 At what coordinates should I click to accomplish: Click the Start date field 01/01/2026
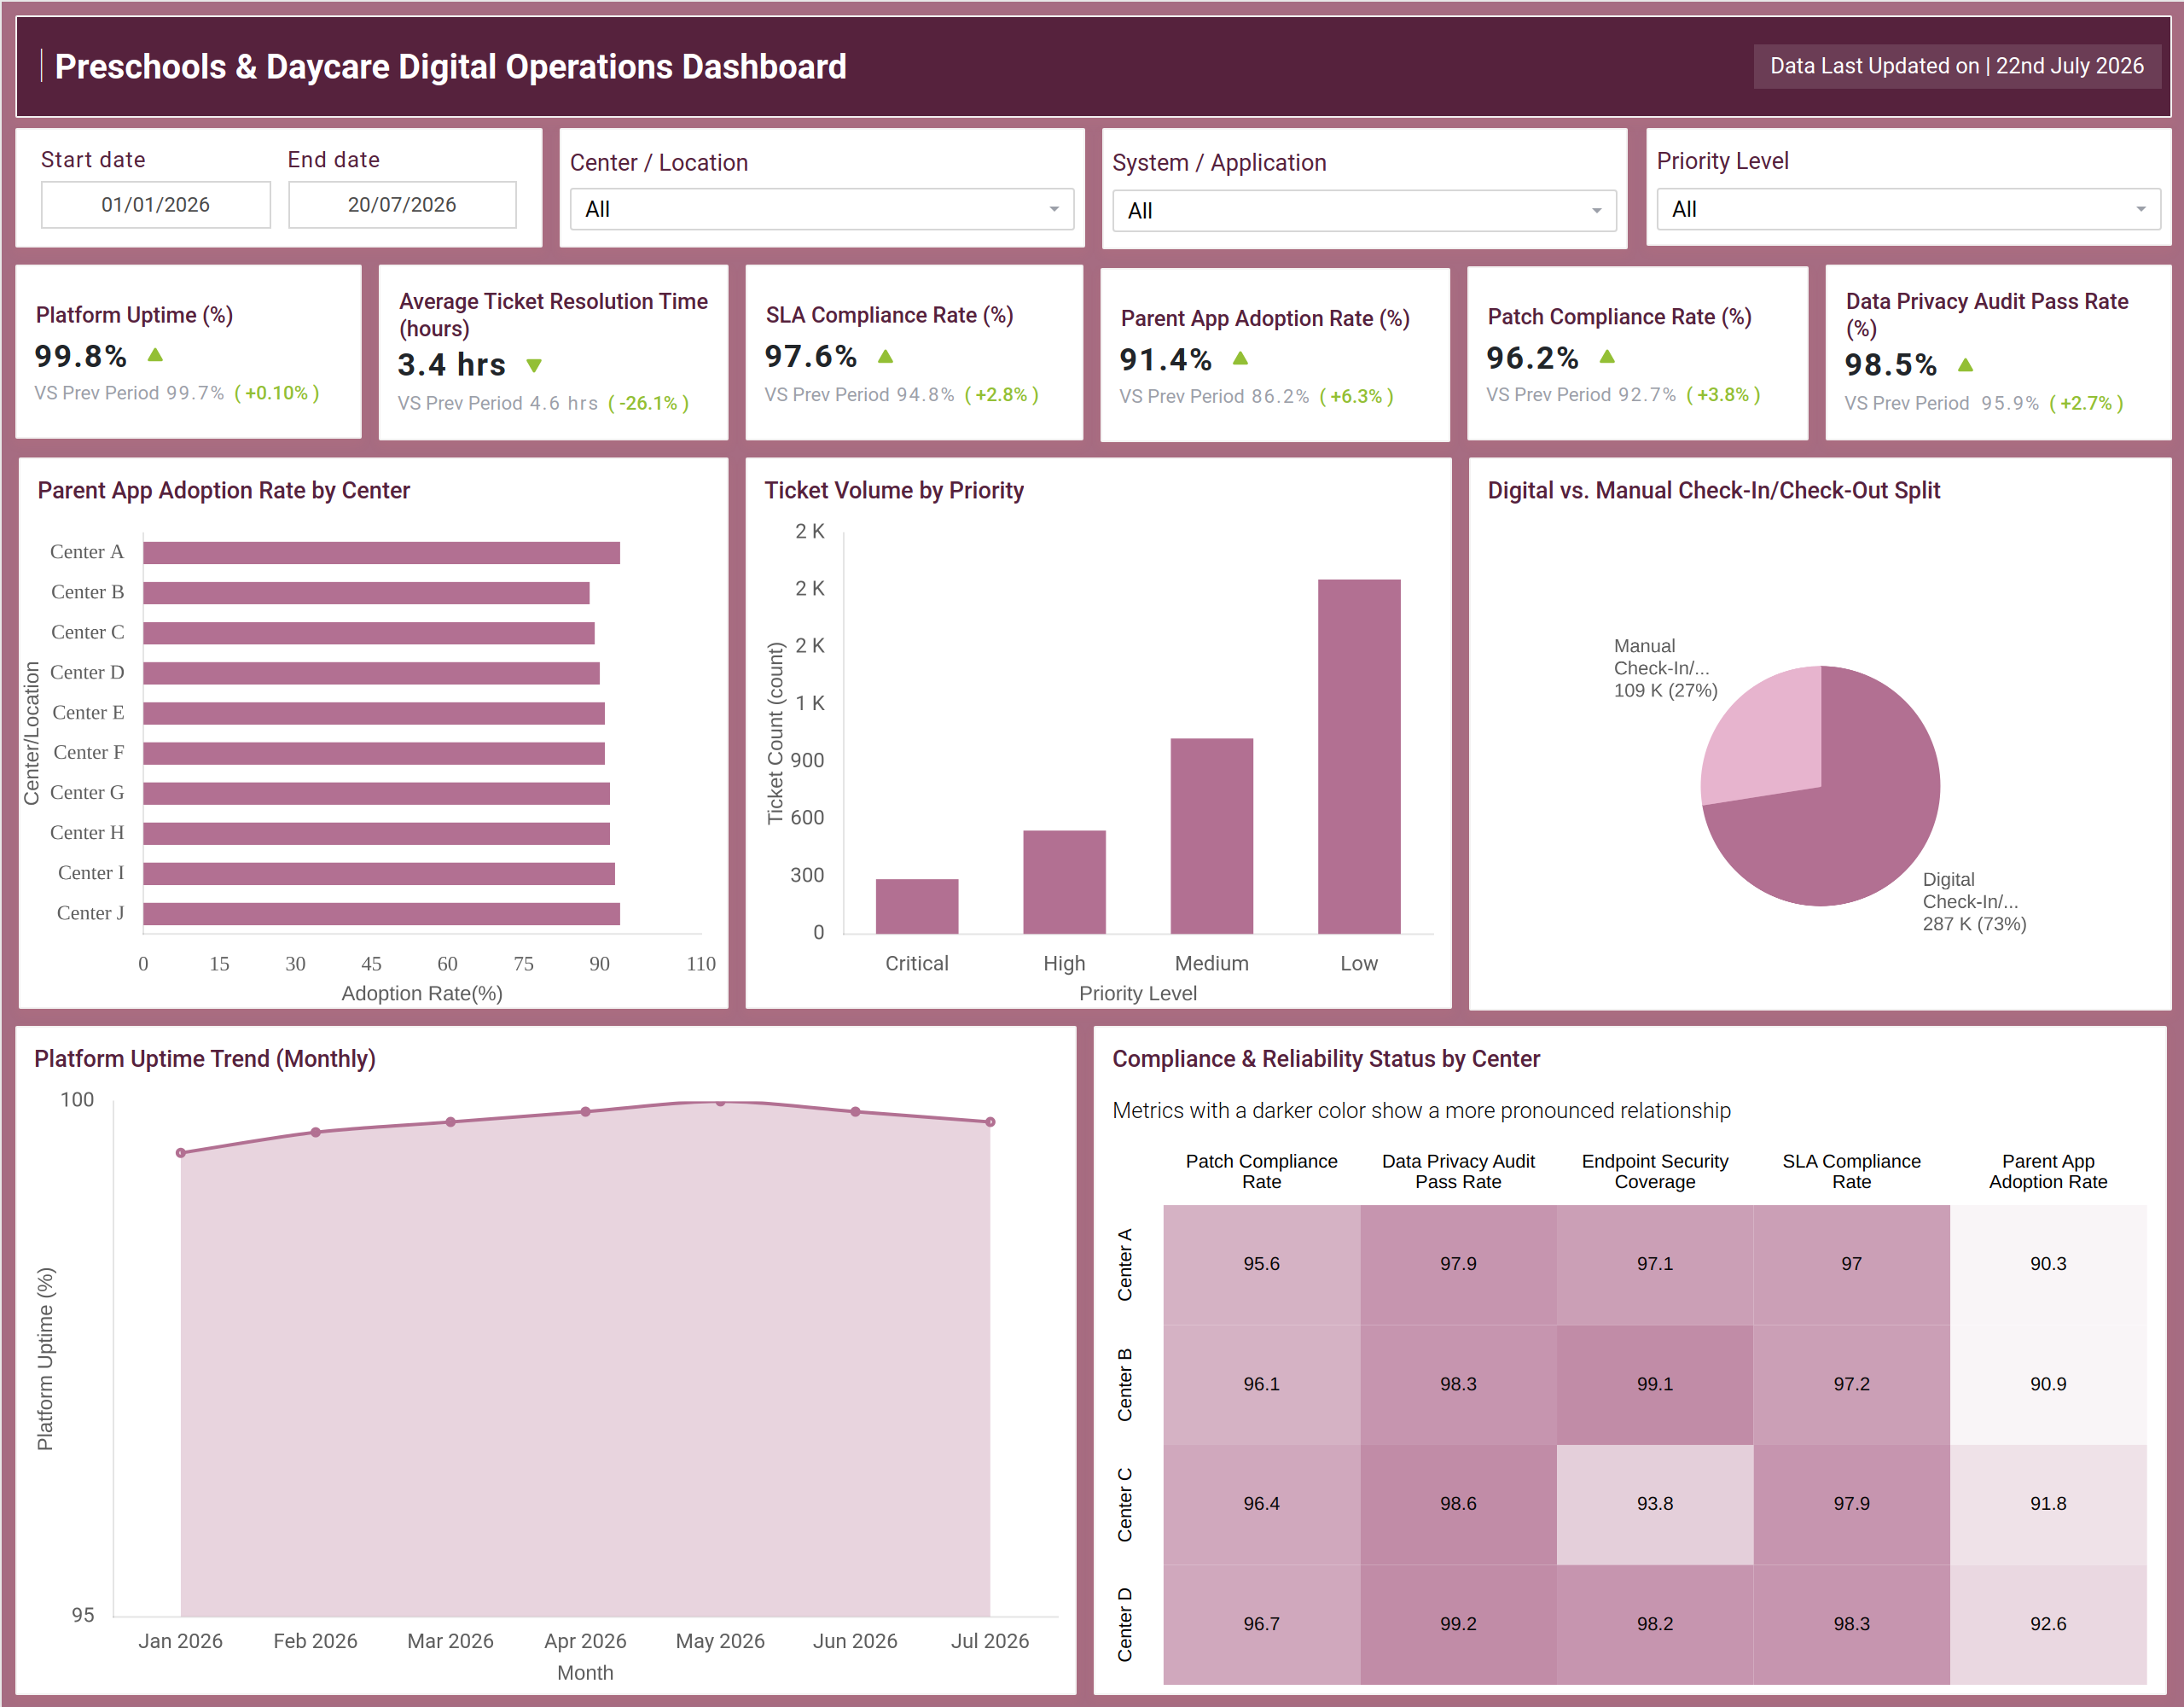(156, 204)
